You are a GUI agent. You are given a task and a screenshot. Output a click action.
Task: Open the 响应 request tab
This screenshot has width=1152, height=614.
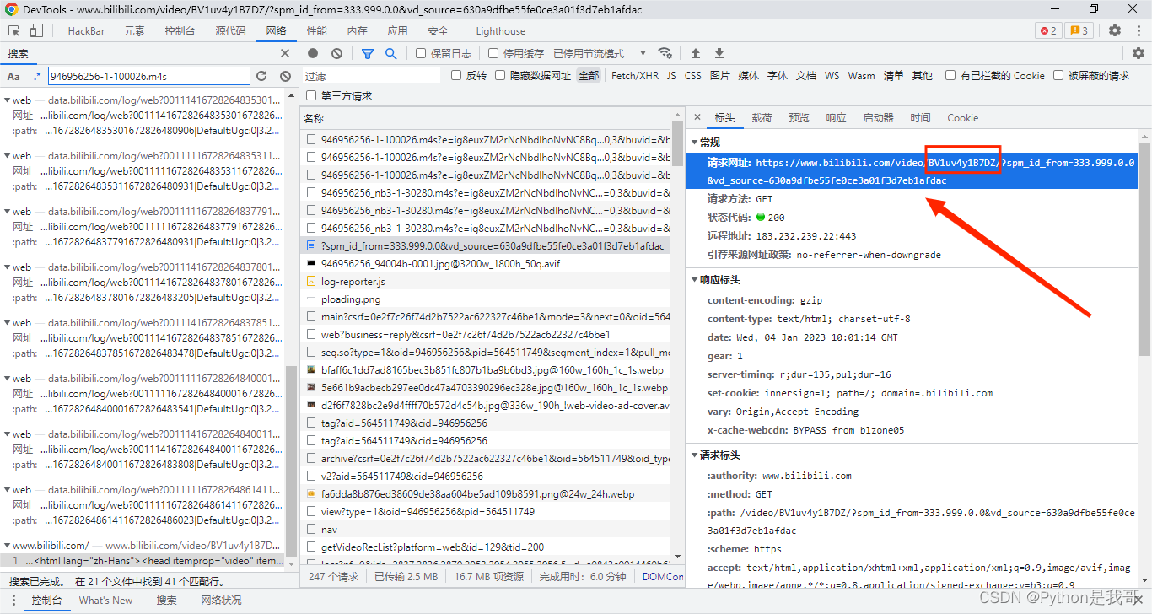[x=836, y=118]
